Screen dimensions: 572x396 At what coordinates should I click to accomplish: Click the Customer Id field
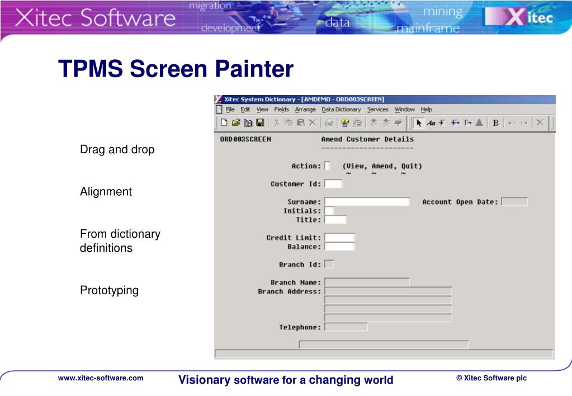click(333, 183)
